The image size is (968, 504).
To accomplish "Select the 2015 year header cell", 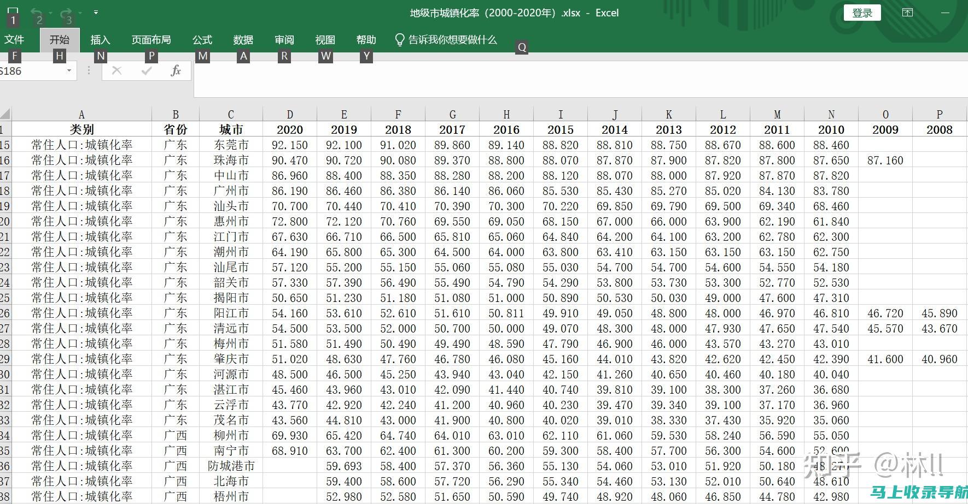I will [561, 129].
